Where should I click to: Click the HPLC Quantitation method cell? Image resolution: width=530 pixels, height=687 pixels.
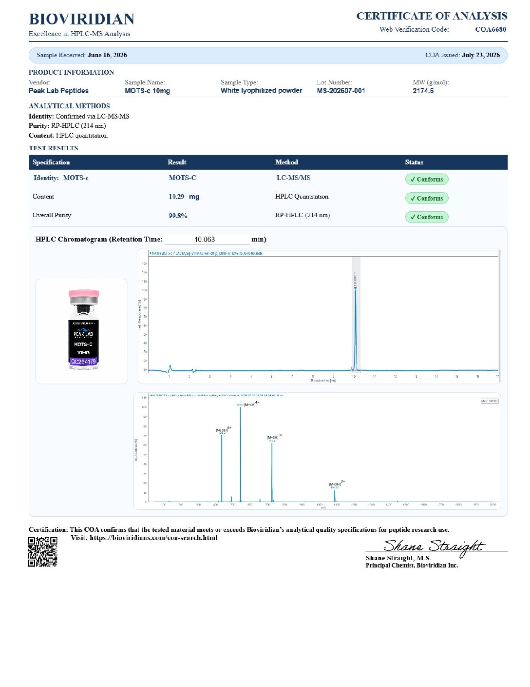pyautogui.click(x=302, y=197)
